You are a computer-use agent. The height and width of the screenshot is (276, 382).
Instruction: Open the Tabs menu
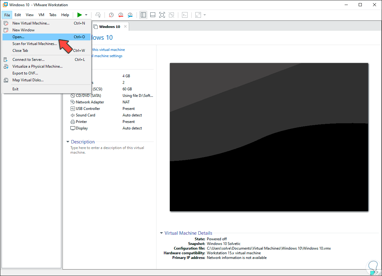53,15
